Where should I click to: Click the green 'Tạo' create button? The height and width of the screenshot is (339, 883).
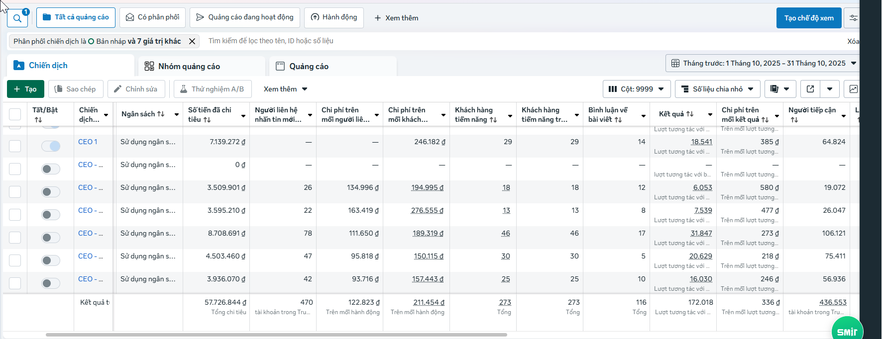pos(25,89)
